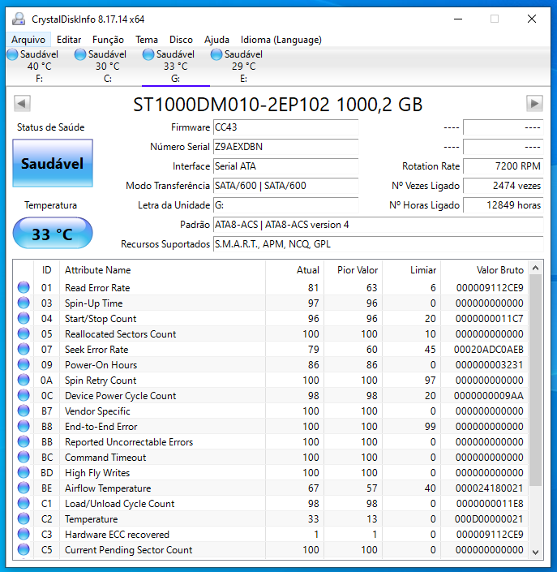This screenshot has height=572, width=557.
Task: Click the Limiar column header
Action: 412,270
